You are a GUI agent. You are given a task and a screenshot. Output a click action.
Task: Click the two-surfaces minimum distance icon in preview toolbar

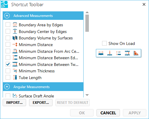pos(127,53)
